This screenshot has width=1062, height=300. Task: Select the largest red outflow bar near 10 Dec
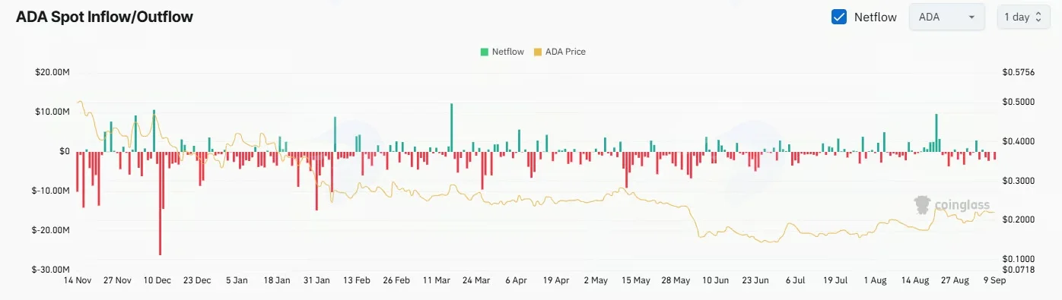tap(160, 204)
